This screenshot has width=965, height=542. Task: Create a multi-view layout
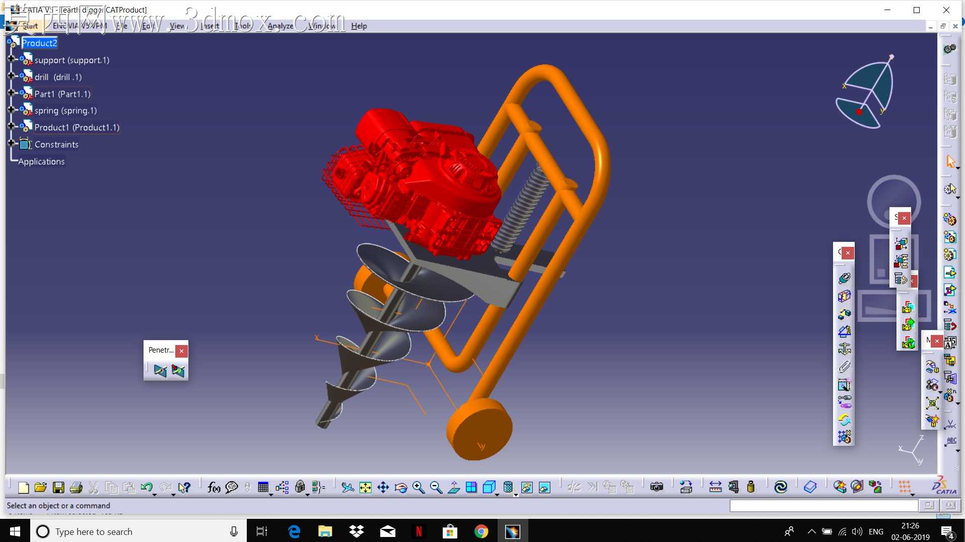(471, 487)
